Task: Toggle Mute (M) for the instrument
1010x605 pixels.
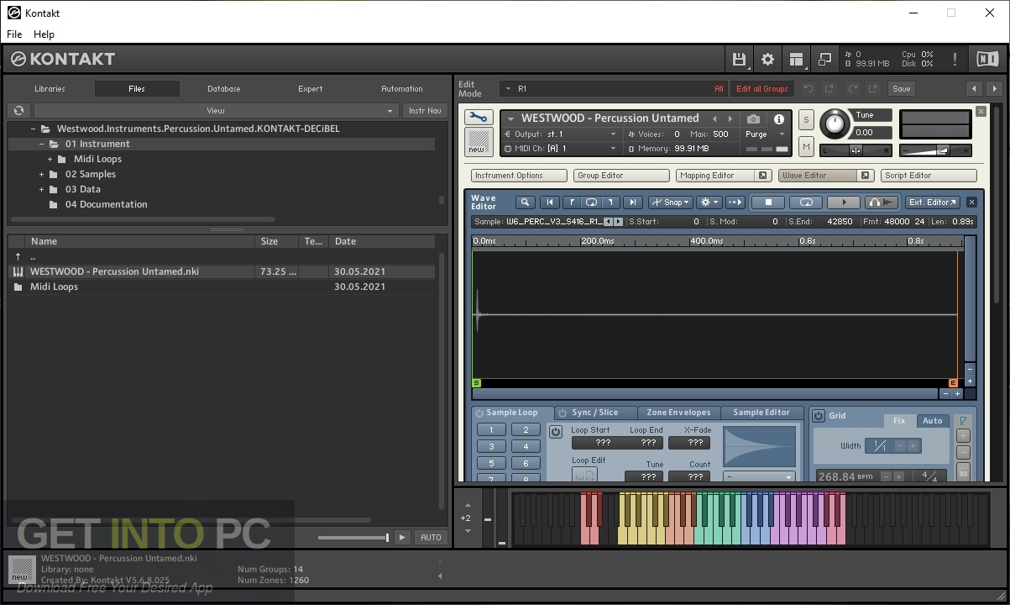Action: (806, 146)
